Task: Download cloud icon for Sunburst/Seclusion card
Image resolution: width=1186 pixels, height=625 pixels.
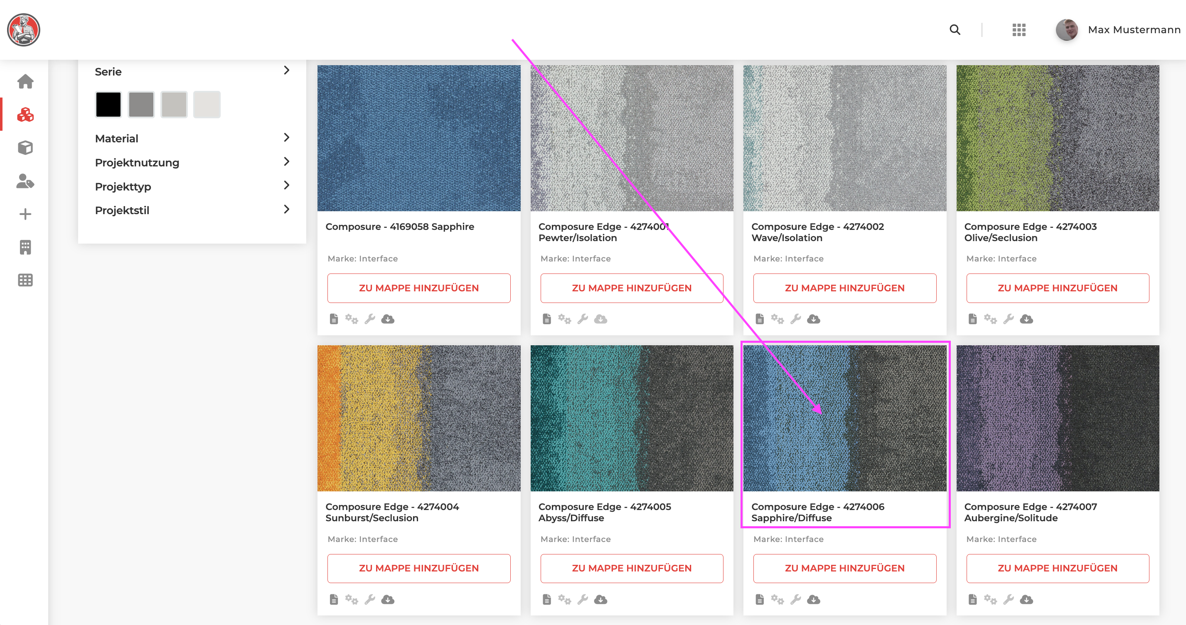Action: pyautogui.click(x=388, y=599)
